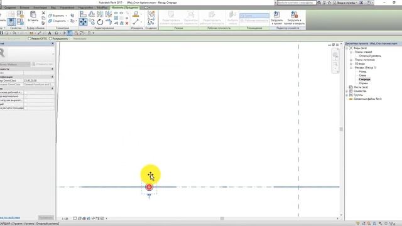Click the OmniClass number value field

pyautogui.click(x=39, y=80)
